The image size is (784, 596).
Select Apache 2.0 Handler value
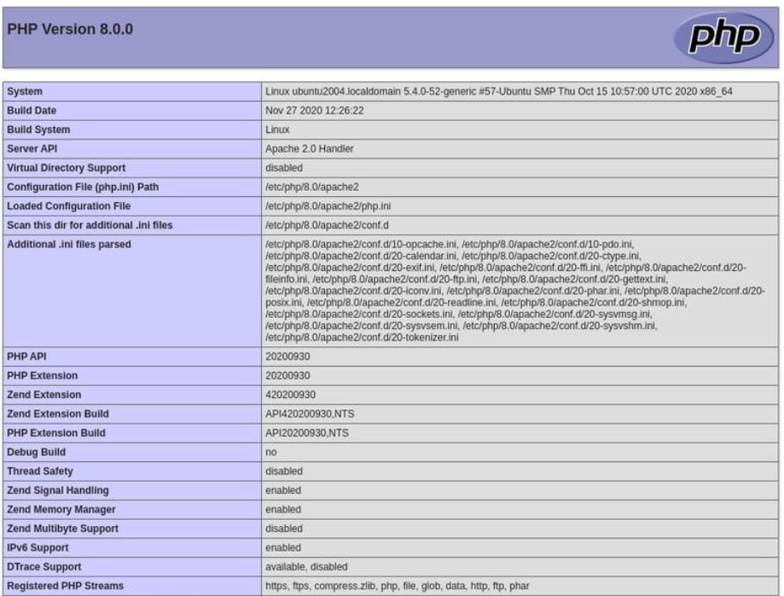[310, 148]
